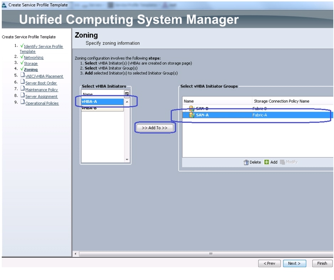334x280 pixels.
Task: Click the SAN-B group icon
Action: (x=192, y=109)
